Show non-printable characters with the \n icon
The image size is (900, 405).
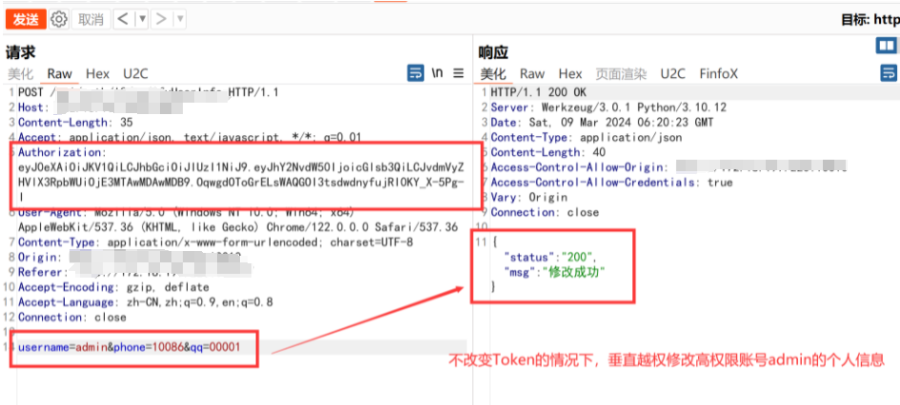tap(438, 73)
